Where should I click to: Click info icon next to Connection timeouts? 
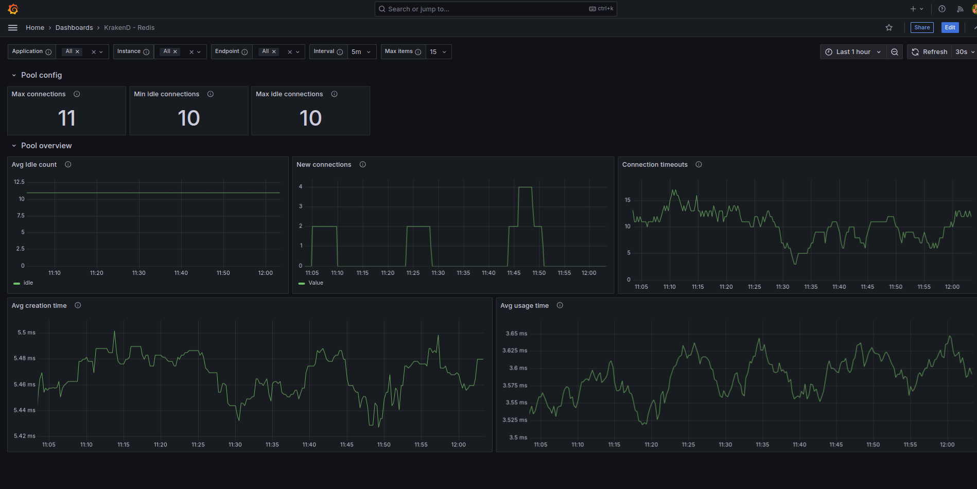pyautogui.click(x=699, y=165)
